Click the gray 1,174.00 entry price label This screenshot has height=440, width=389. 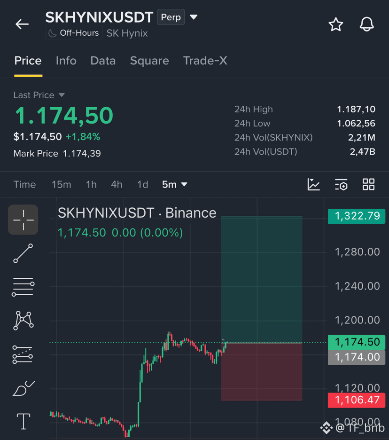[x=357, y=357]
